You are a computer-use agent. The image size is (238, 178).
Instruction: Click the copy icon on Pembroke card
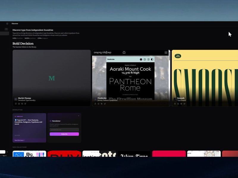pyautogui.click(x=102, y=104)
